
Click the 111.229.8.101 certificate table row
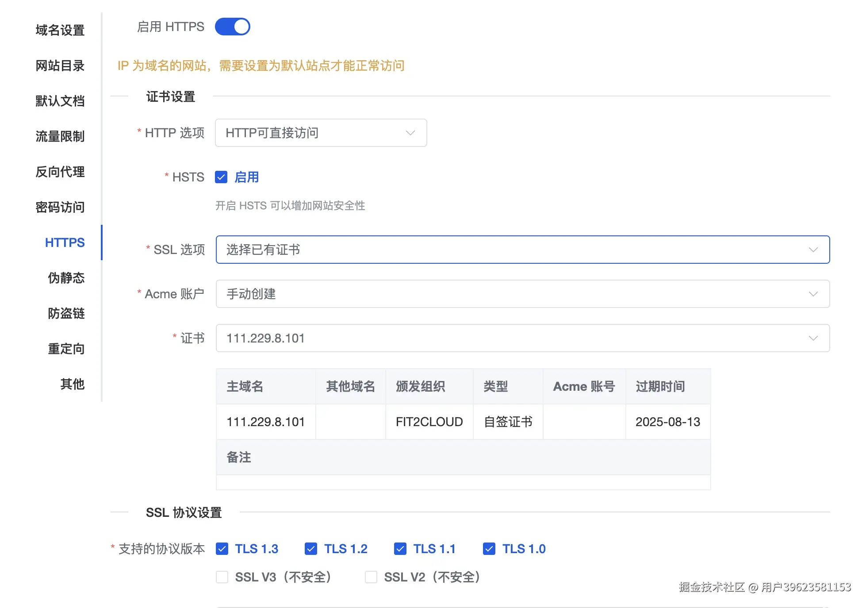pos(463,422)
